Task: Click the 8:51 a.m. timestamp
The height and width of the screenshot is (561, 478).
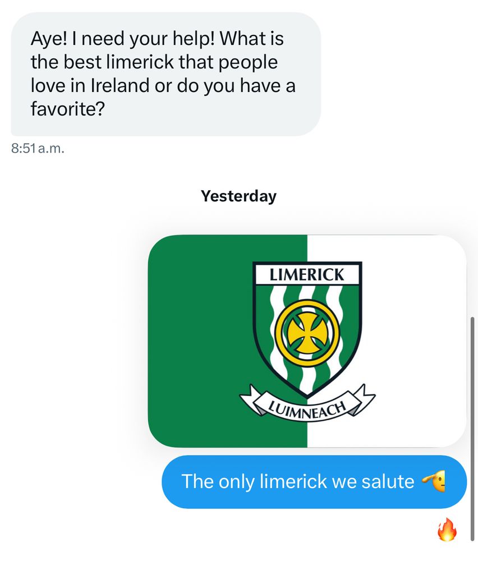Action: (38, 149)
